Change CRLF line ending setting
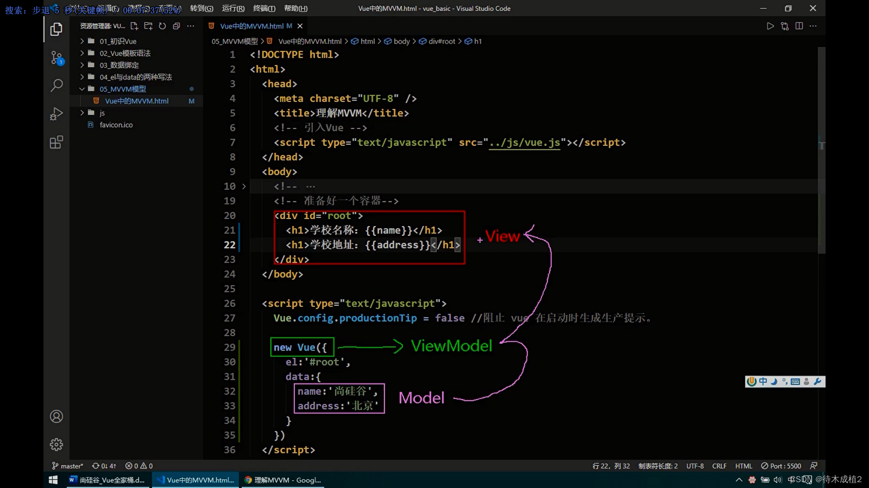Screen dimensions: 869x488 (719, 466)
